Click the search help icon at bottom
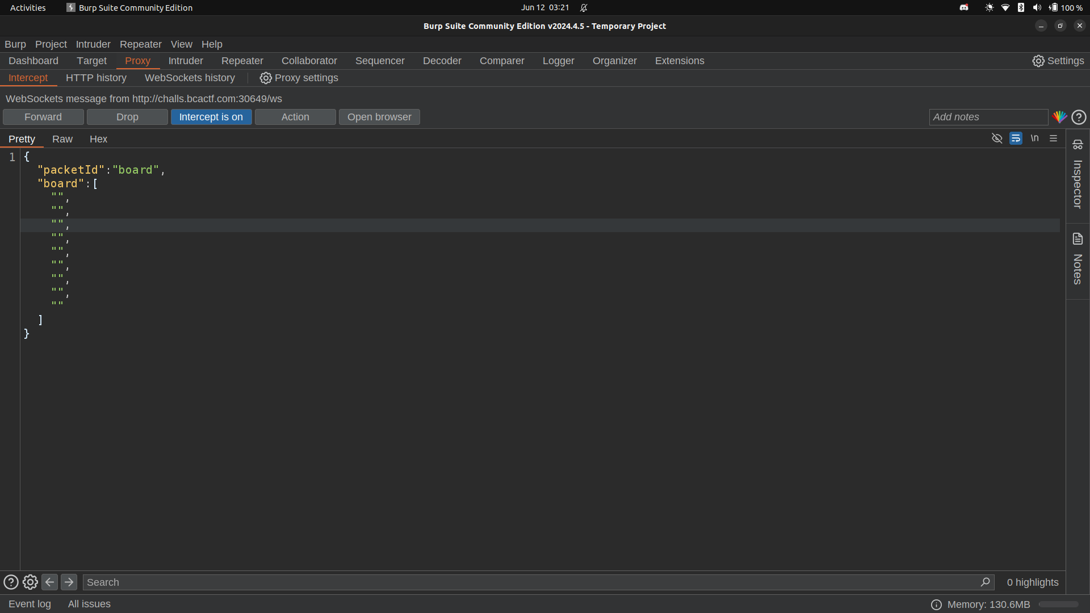Viewport: 1090px width, 613px height. (11, 582)
